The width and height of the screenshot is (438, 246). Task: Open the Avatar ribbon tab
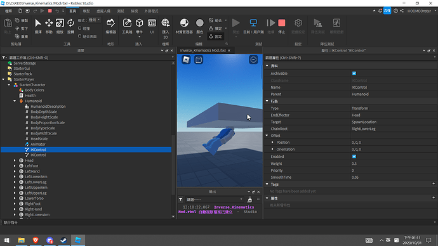[x=103, y=11]
